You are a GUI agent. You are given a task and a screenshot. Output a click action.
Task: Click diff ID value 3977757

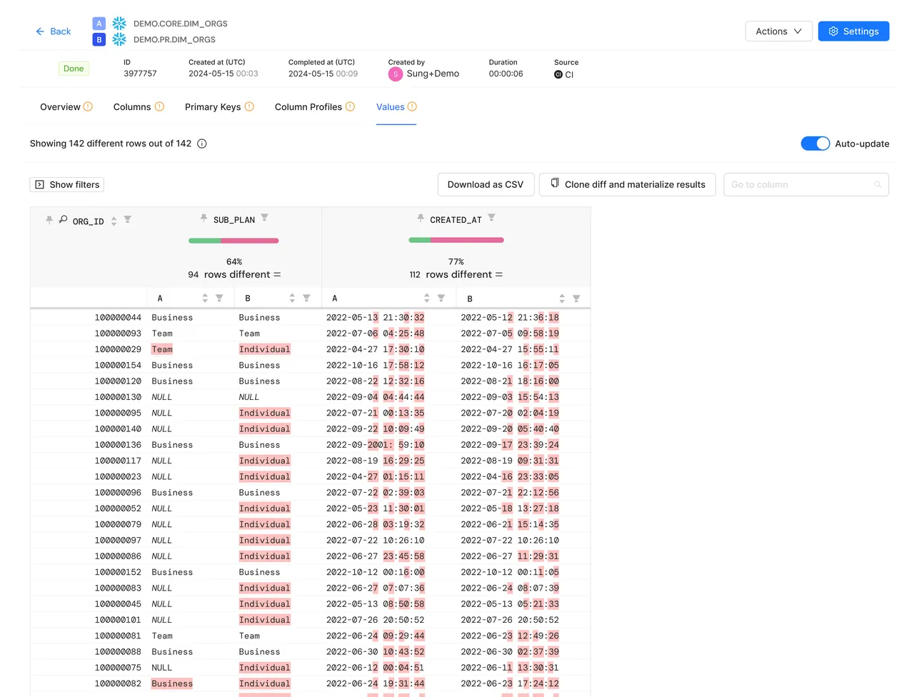tap(140, 74)
